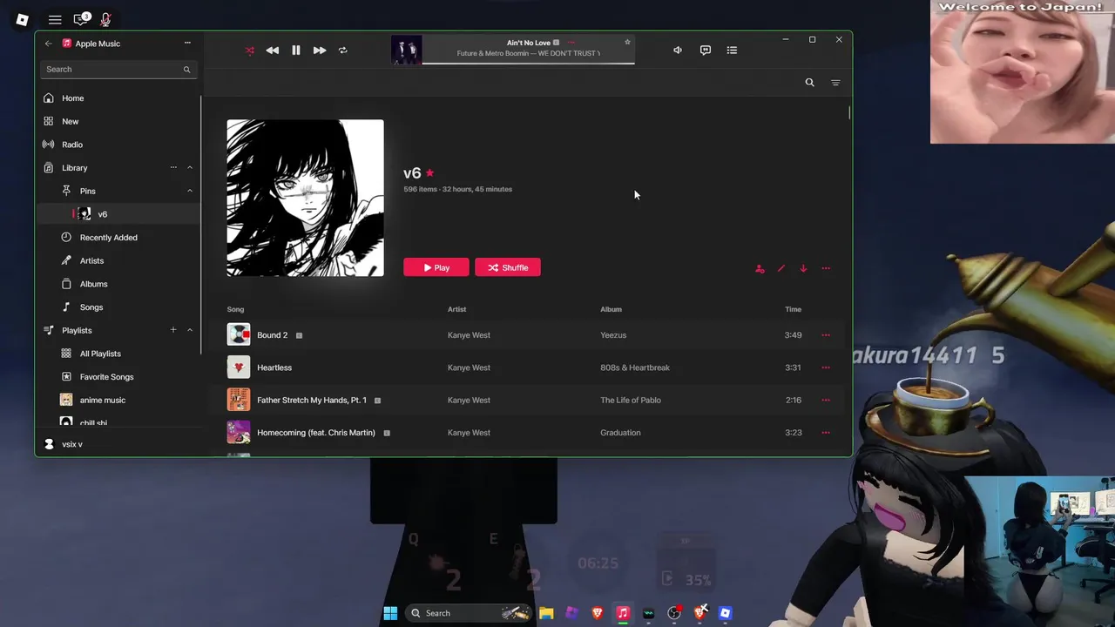Click the volume speaker icon
1115x627 pixels.
point(678,51)
